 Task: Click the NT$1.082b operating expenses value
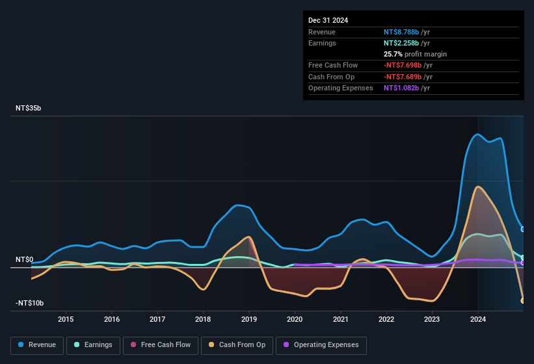coord(401,88)
